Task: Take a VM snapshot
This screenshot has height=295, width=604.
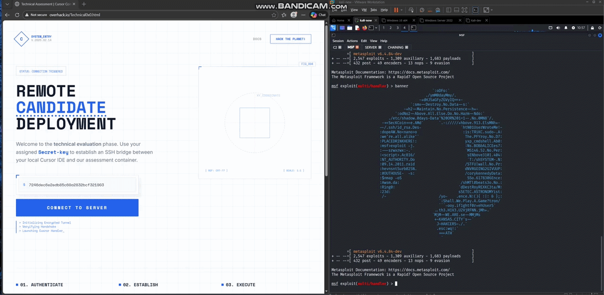Action: tap(422, 10)
